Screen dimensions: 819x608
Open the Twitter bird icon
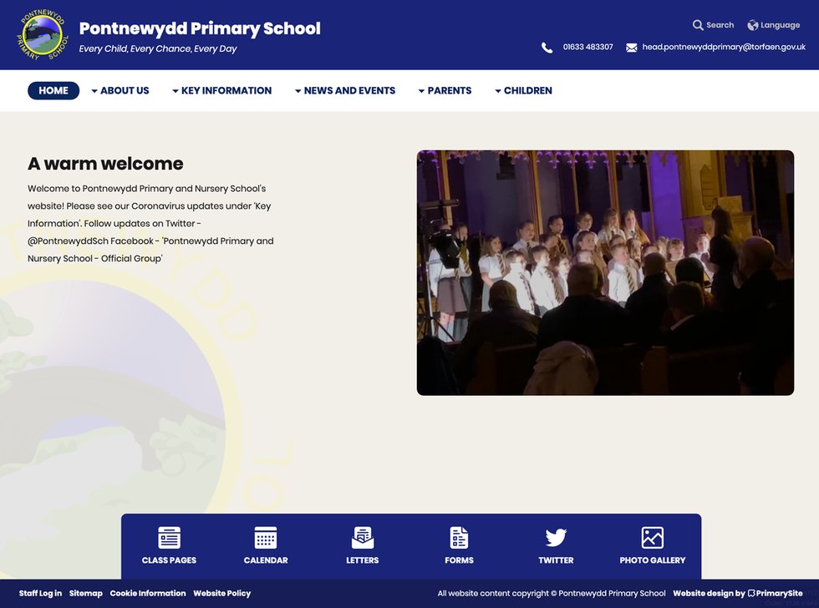(x=556, y=538)
